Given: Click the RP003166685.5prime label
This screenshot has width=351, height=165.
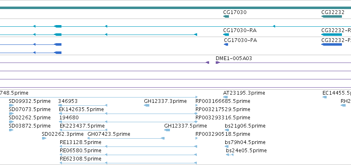Looking at the screenshot, I should click(223, 101).
